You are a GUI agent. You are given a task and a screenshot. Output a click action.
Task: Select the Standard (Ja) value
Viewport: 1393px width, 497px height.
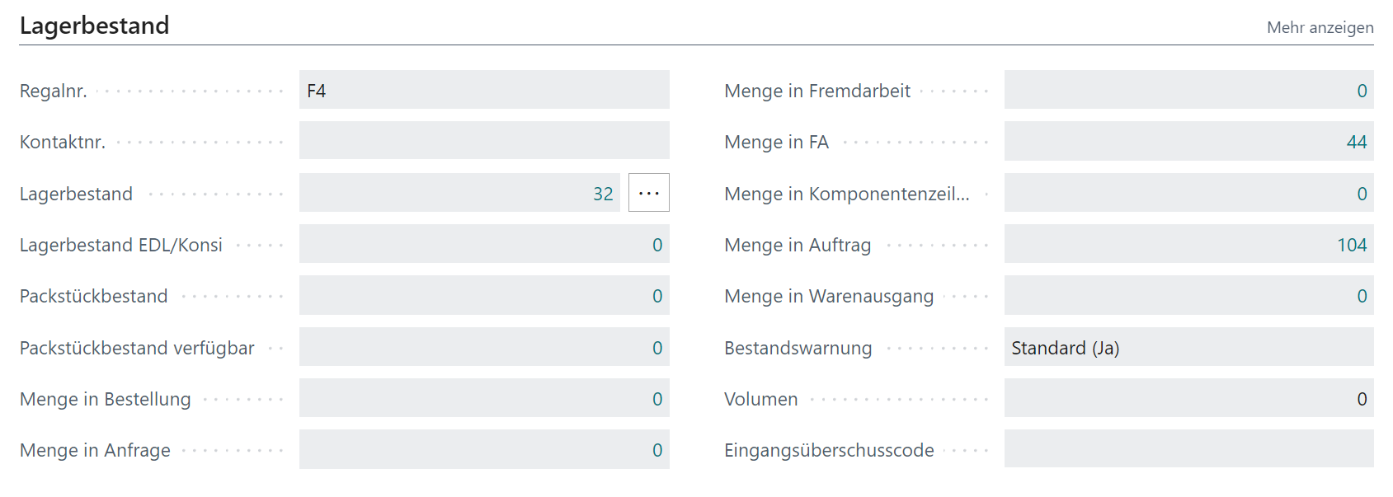click(x=1066, y=348)
